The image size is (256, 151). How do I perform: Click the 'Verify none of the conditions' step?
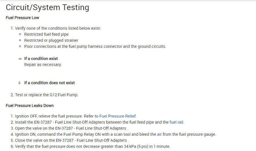pos(58,28)
